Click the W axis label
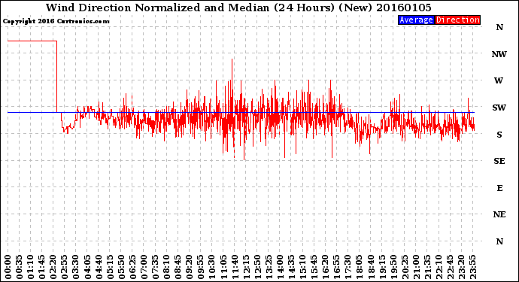The width and height of the screenshot is (519, 282). (x=499, y=80)
